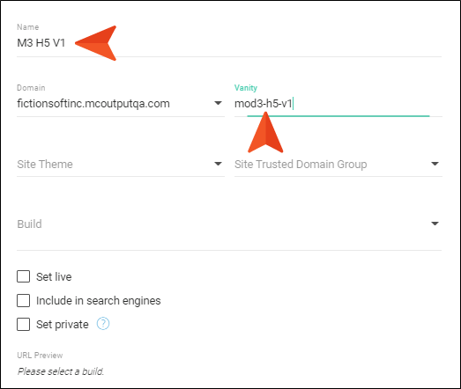Open the Set private help question-mark icon
The width and height of the screenshot is (461, 389).
[x=103, y=324]
